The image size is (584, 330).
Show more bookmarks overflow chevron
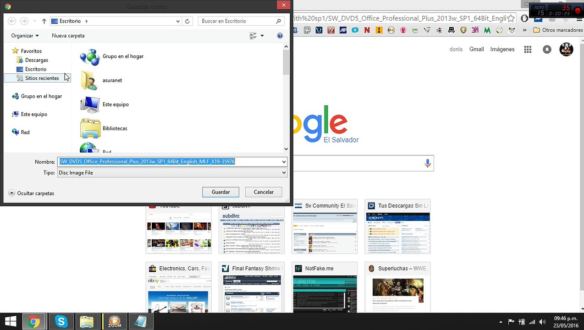(524, 30)
